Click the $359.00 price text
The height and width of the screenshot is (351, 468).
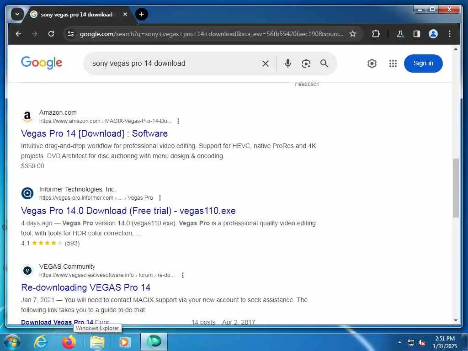pos(32,166)
